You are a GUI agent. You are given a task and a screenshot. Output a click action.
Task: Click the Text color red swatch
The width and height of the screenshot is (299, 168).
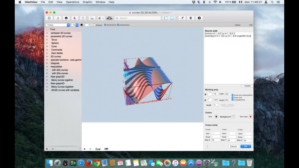pos(251,117)
